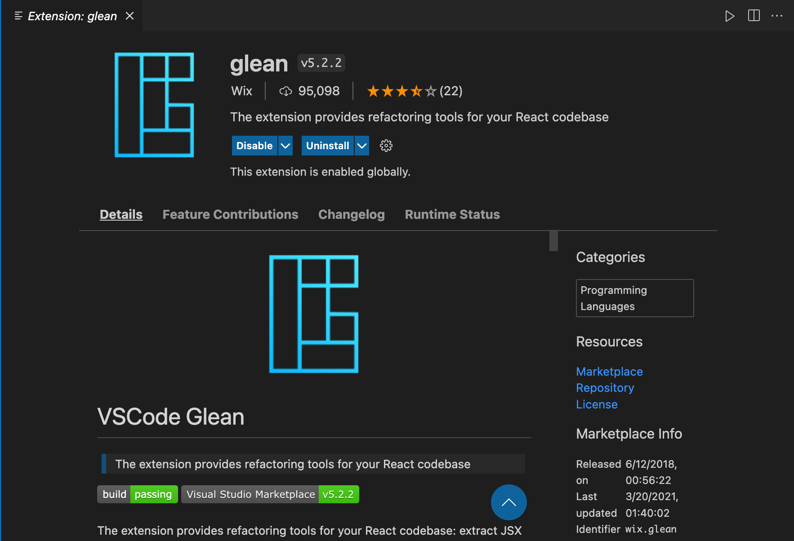794x541 pixels.
Task: Open the More Actions ellipsis menu
Action: click(x=777, y=16)
